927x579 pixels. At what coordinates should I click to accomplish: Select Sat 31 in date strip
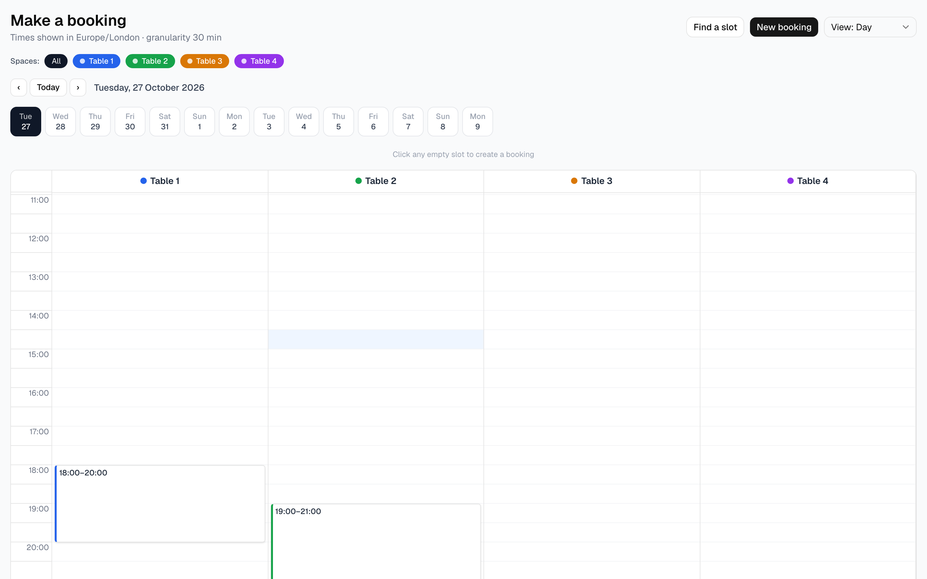tap(165, 121)
